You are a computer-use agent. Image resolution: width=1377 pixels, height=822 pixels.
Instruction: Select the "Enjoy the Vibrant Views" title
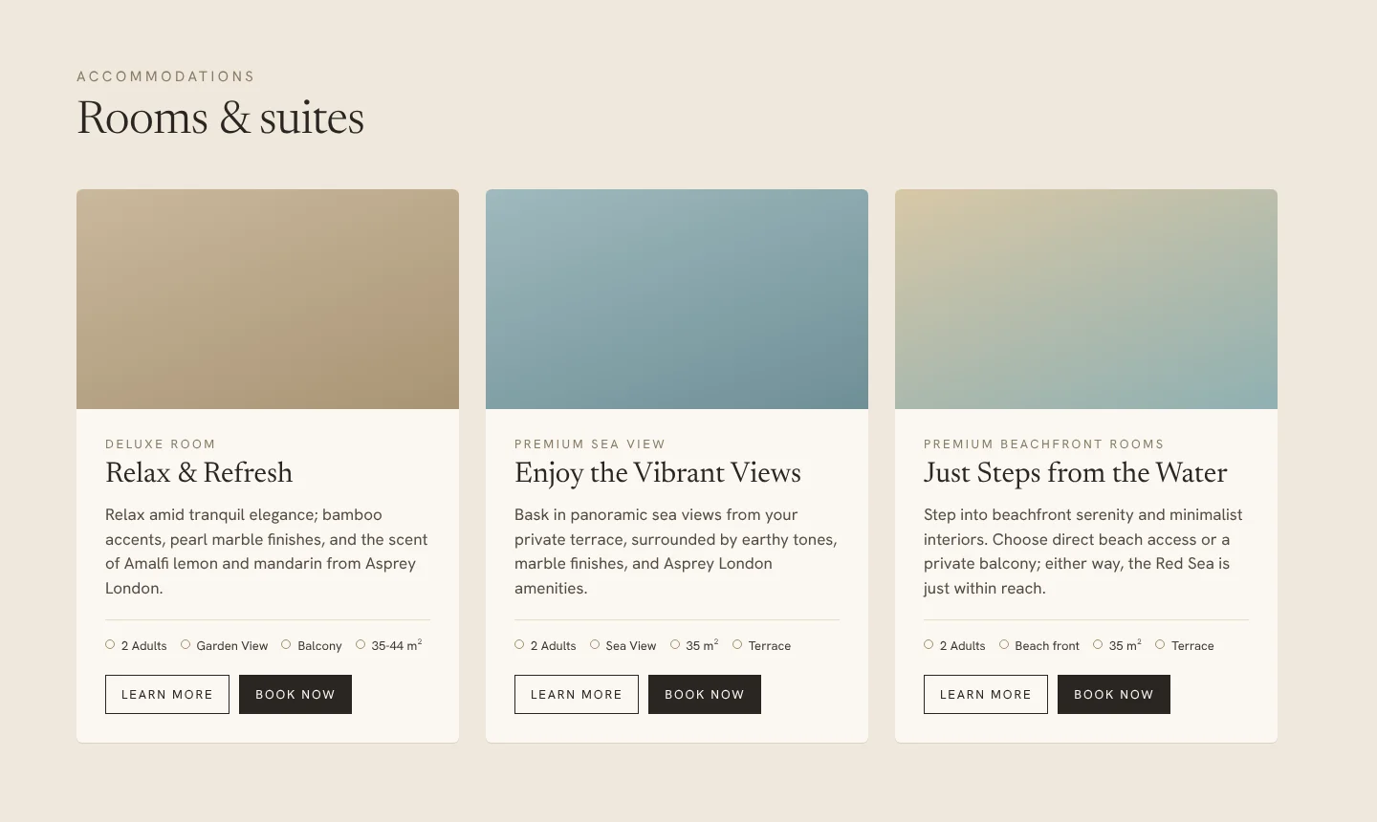click(658, 472)
